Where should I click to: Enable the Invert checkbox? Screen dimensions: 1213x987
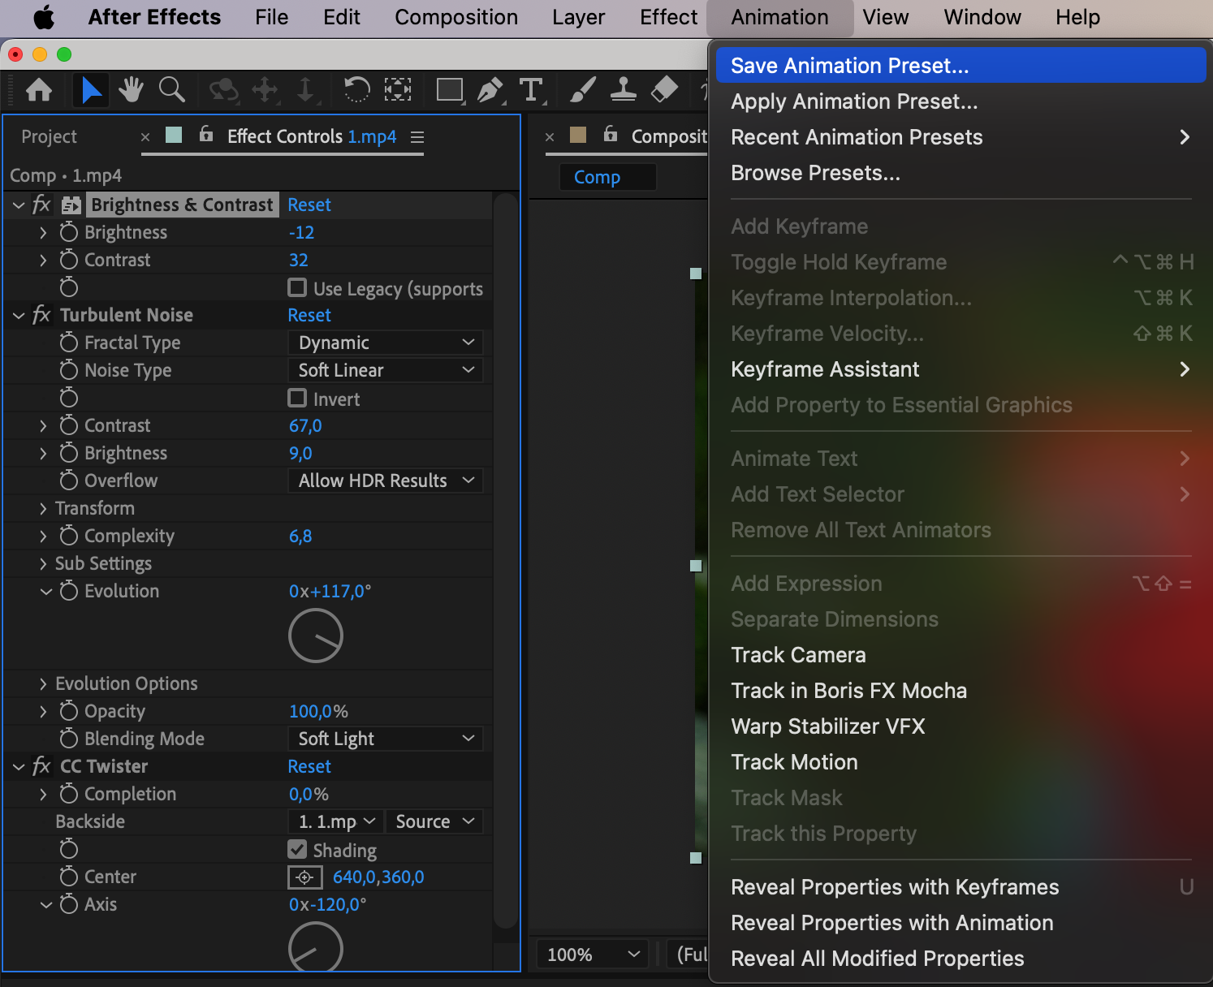coord(298,399)
